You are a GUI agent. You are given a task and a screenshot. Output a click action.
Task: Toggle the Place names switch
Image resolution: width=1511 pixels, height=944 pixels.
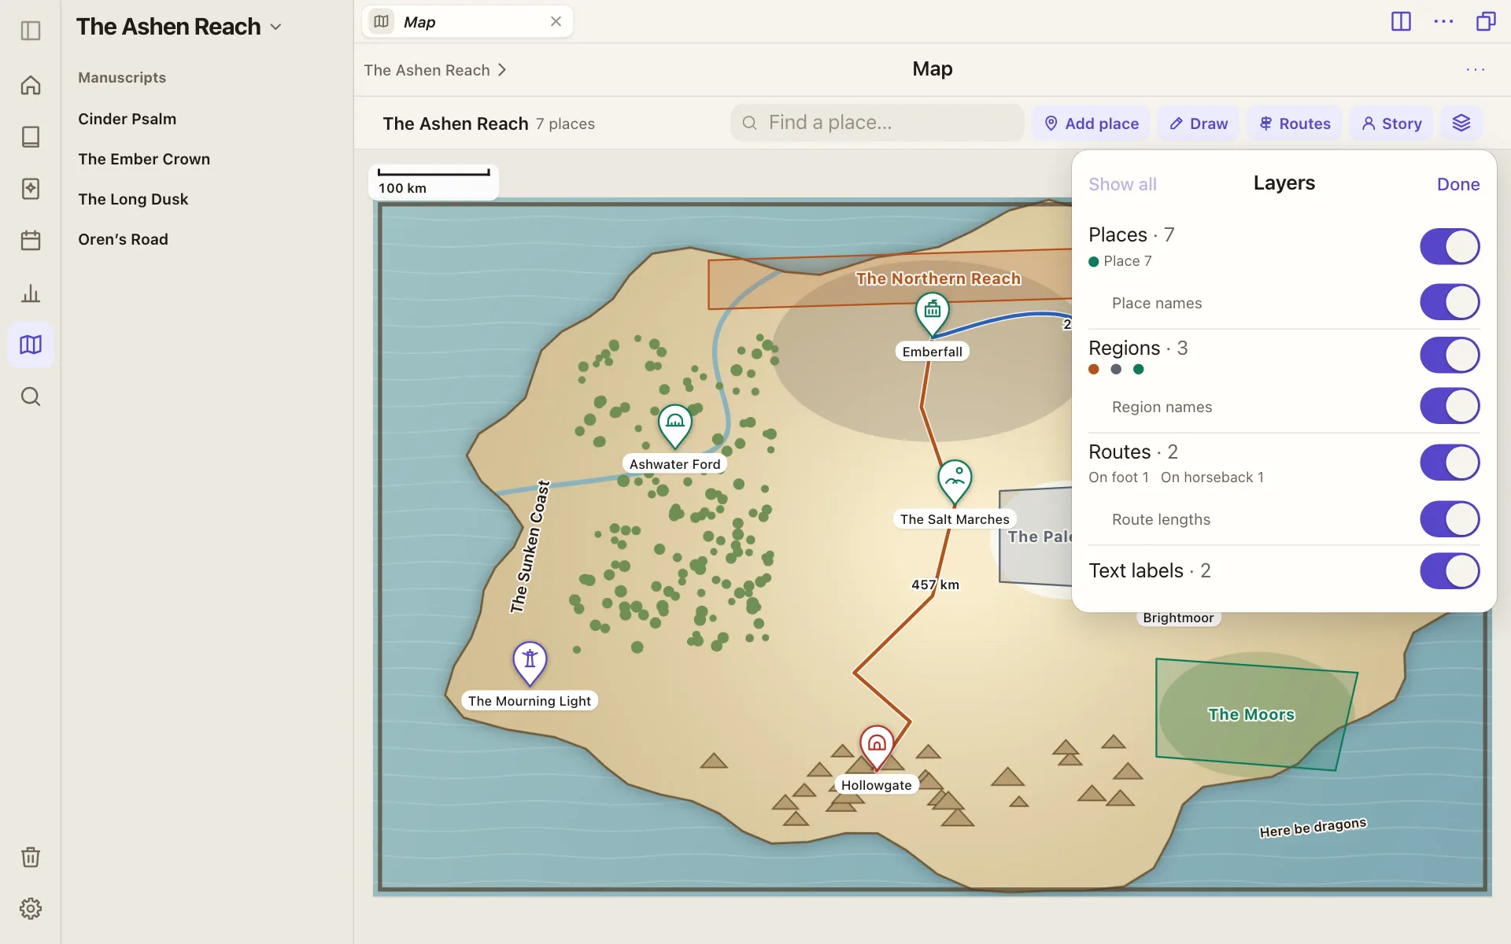[x=1450, y=302]
